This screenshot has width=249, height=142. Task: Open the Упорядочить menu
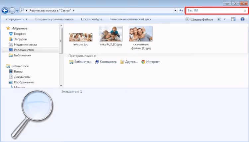(x=17, y=19)
